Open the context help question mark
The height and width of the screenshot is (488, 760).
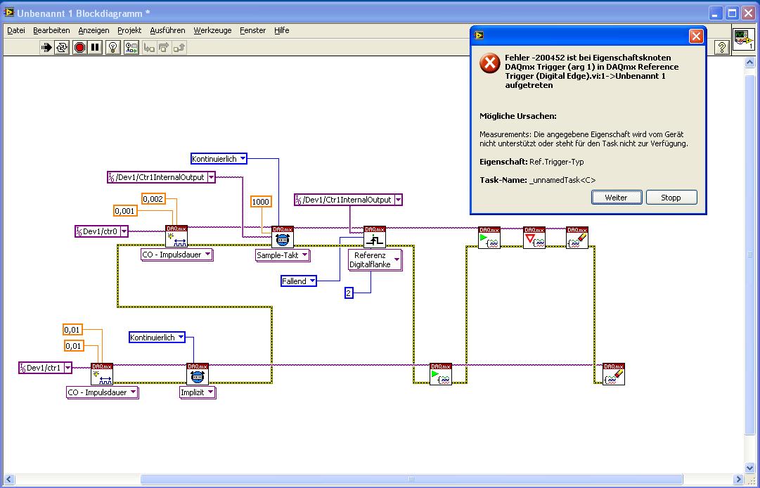(722, 48)
